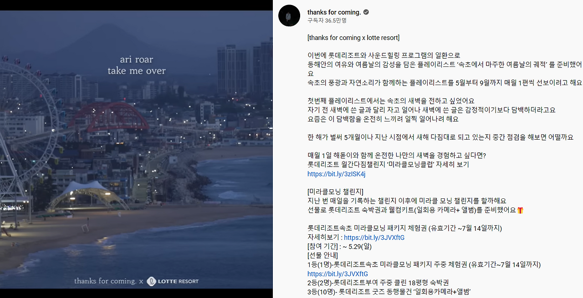
Task: Open bit.ly link next to 자세히보기
Action: pos(374,237)
